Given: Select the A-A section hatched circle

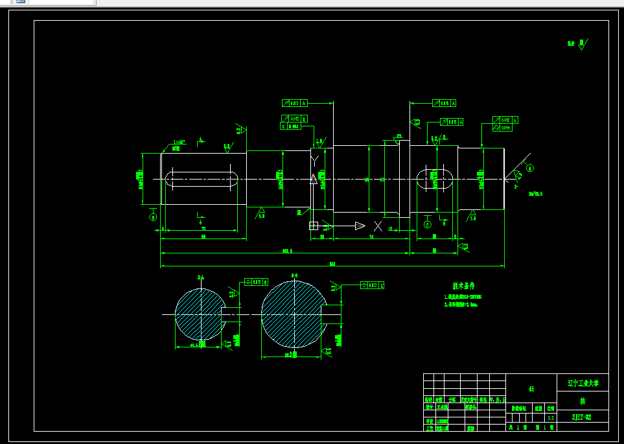Looking at the screenshot, I should point(201,314).
